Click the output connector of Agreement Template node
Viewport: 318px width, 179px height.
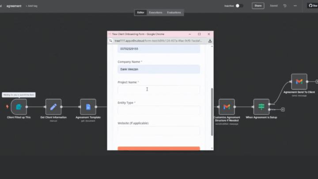[x=96, y=107]
